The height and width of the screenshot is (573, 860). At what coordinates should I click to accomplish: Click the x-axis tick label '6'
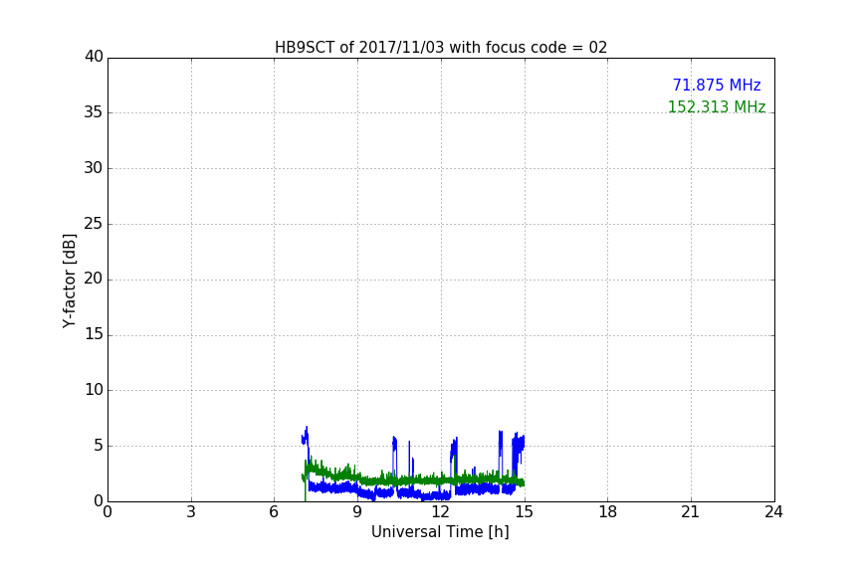pos(275,512)
